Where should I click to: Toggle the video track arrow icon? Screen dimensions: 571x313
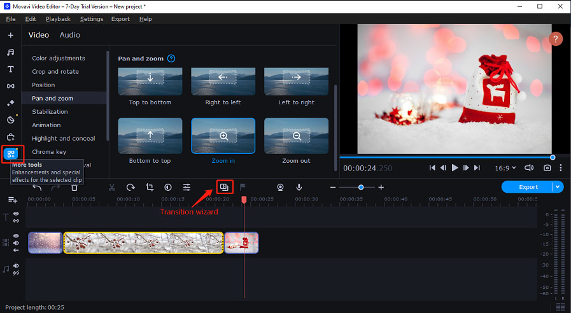(16, 250)
